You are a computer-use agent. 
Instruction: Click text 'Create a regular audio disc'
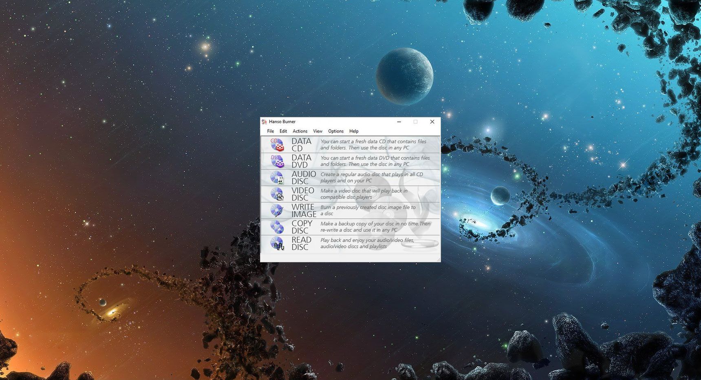click(350, 175)
